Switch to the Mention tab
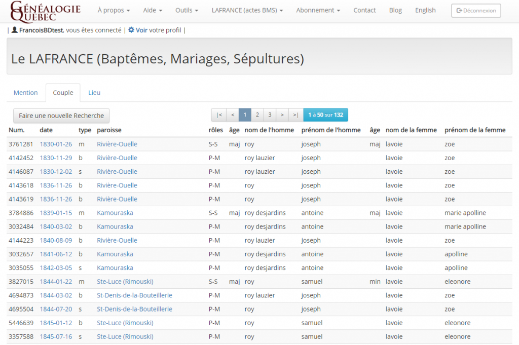 pos(25,93)
